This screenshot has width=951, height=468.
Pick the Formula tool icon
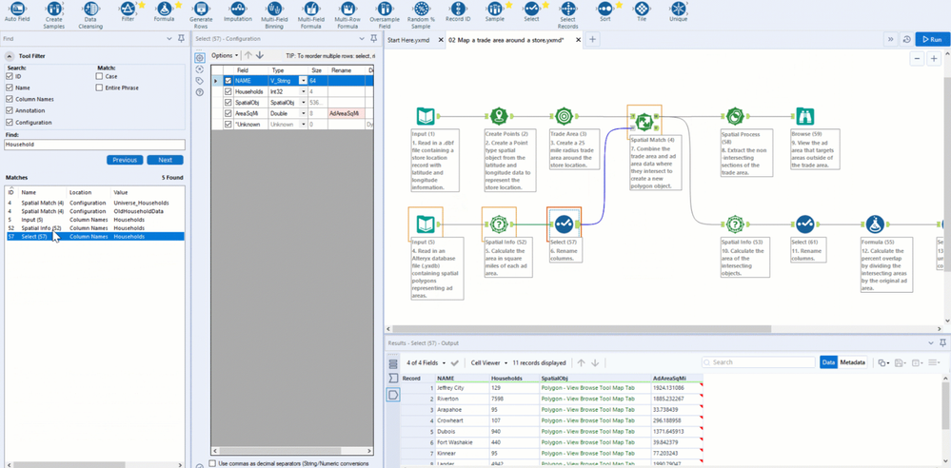pyautogui.click(x=164, y=10)
